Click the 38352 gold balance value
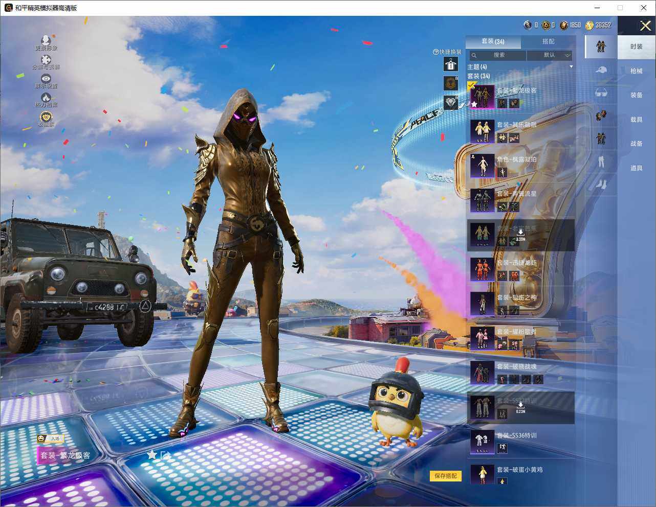The image size is (656, 507). click(603, 25)
